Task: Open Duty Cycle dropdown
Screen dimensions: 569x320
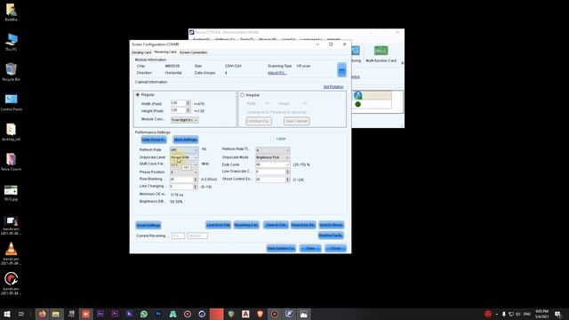Action: [x=273, y=164]
